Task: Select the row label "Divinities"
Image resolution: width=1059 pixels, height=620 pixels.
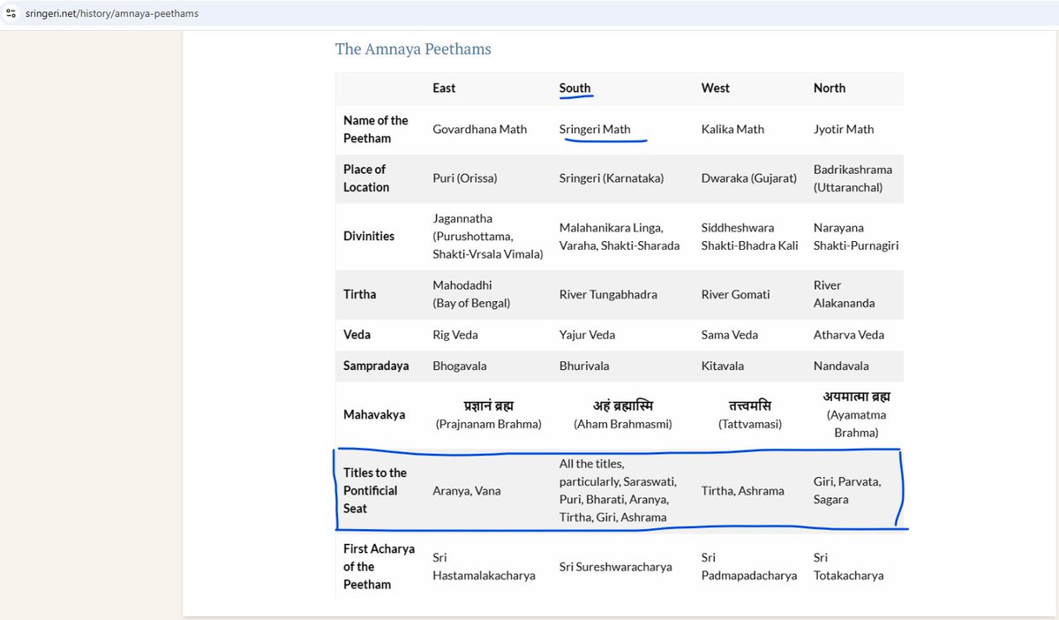Action: click(x=369, y=236)
